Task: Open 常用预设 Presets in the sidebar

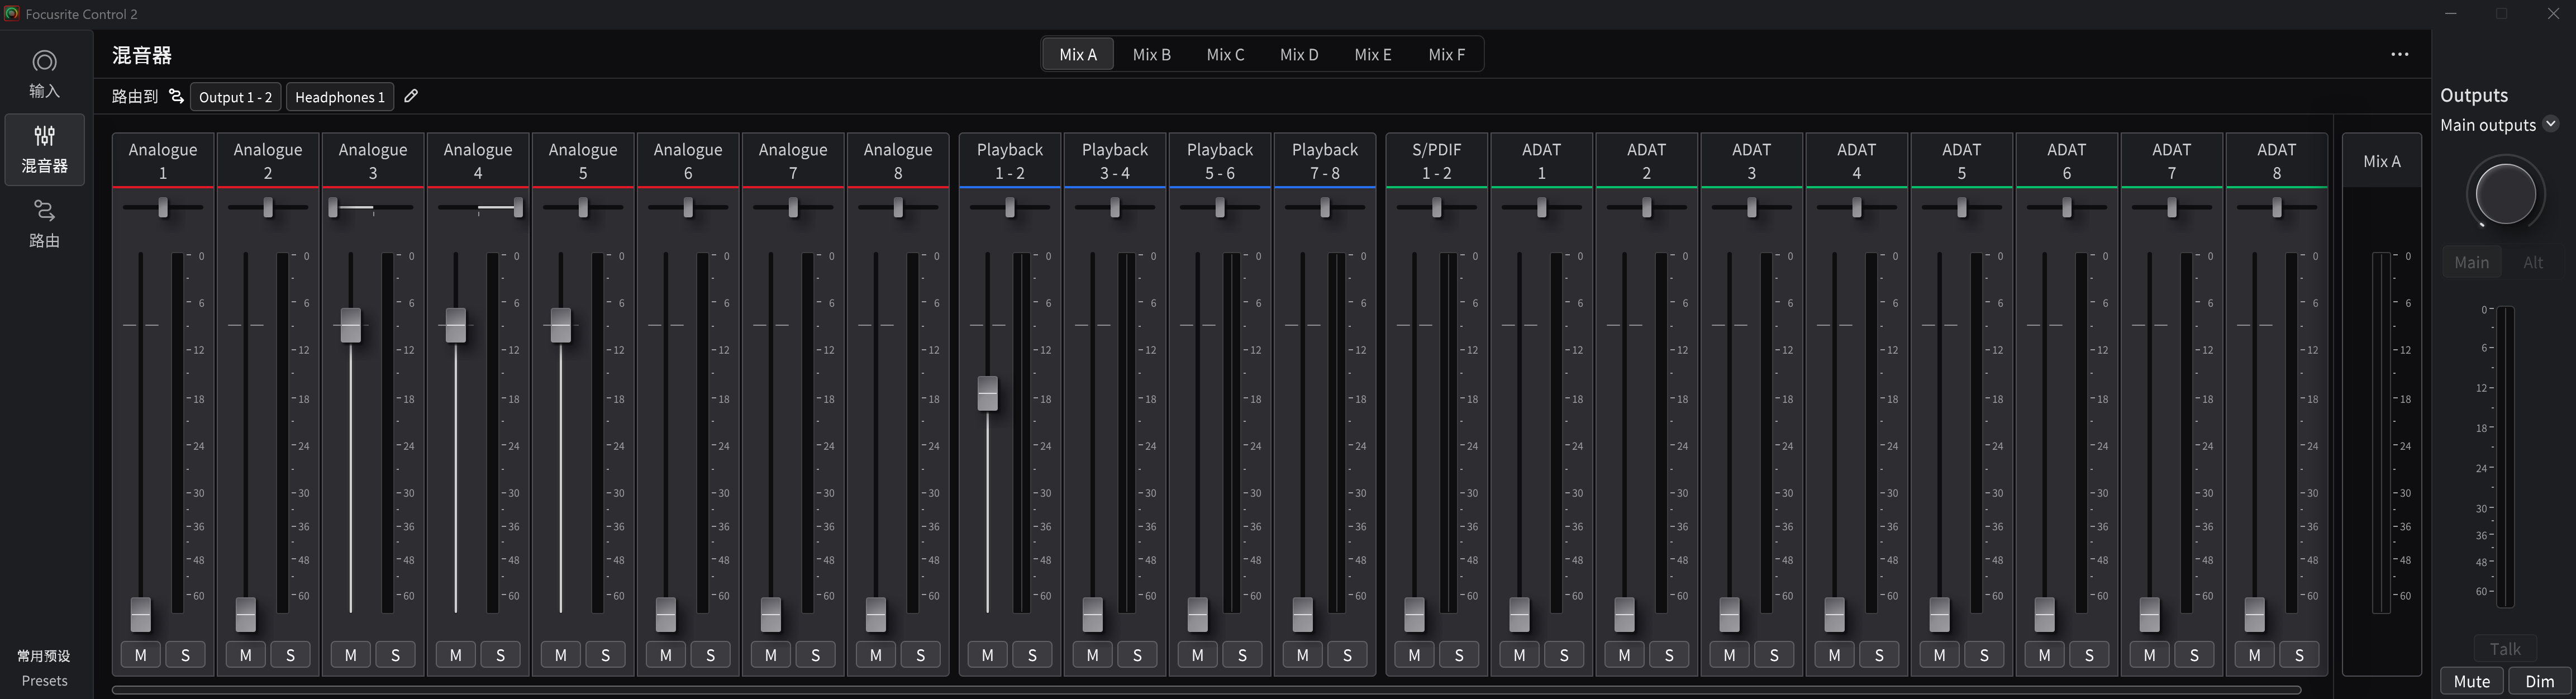Action: coord(44,668)
